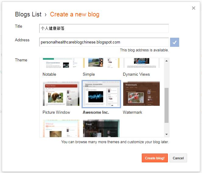Viewport: 202px width, 173px height.
Task: Click the browse more themes note text
Action: tap(115, 142)
